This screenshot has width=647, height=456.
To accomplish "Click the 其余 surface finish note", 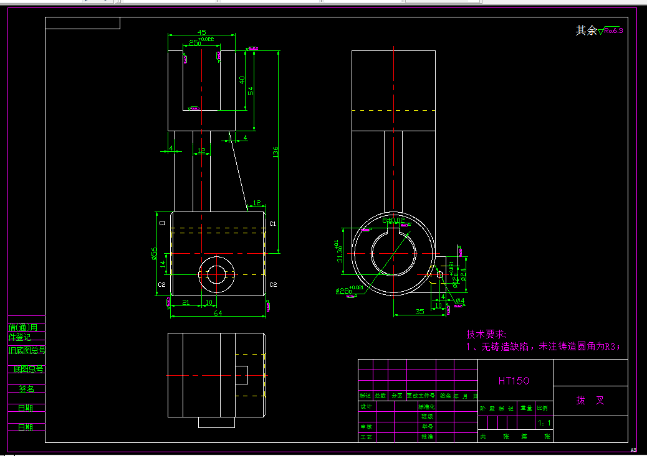I will [x=587, y=30].
